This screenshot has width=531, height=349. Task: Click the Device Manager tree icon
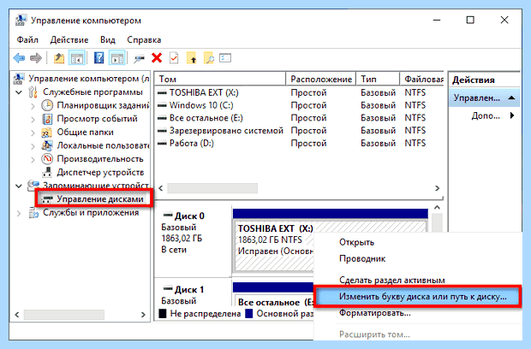coord(47,173)
